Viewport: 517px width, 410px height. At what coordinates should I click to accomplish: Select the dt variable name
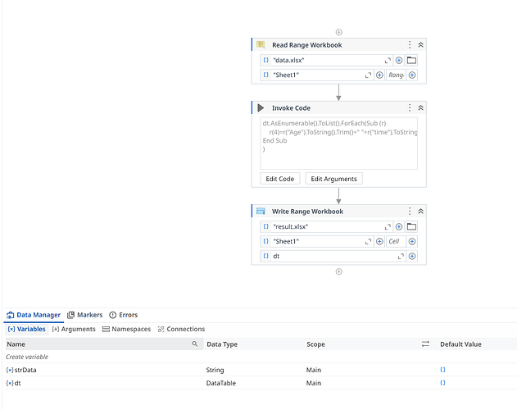point(17,383)
